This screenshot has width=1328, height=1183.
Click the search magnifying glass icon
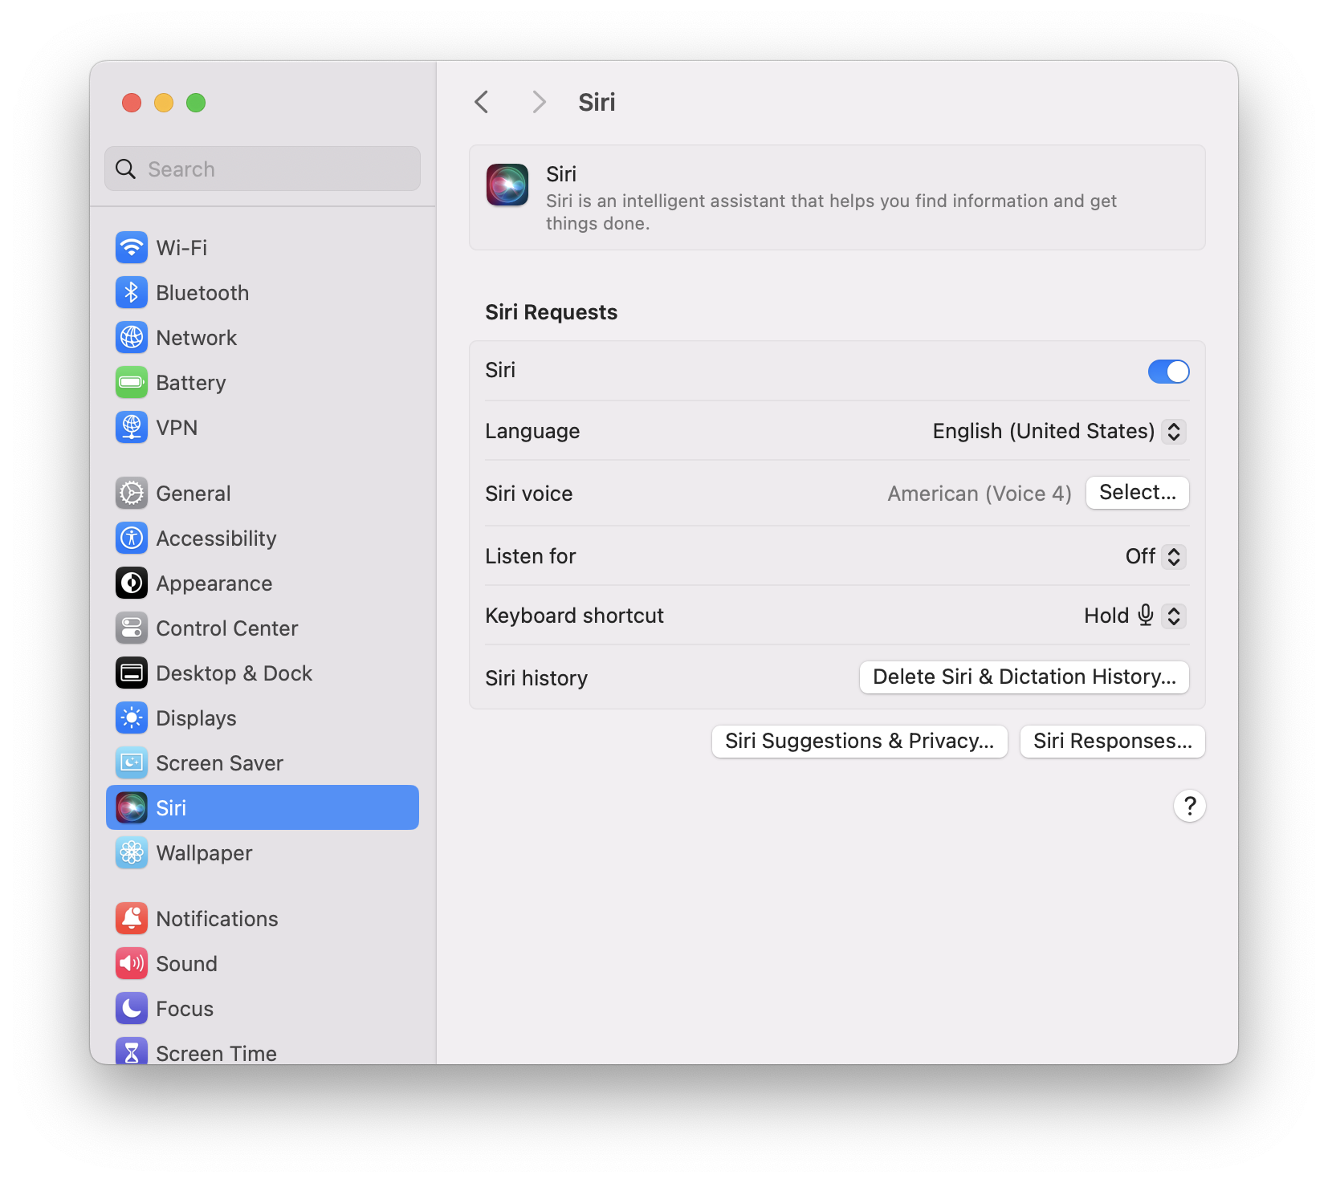125,169
